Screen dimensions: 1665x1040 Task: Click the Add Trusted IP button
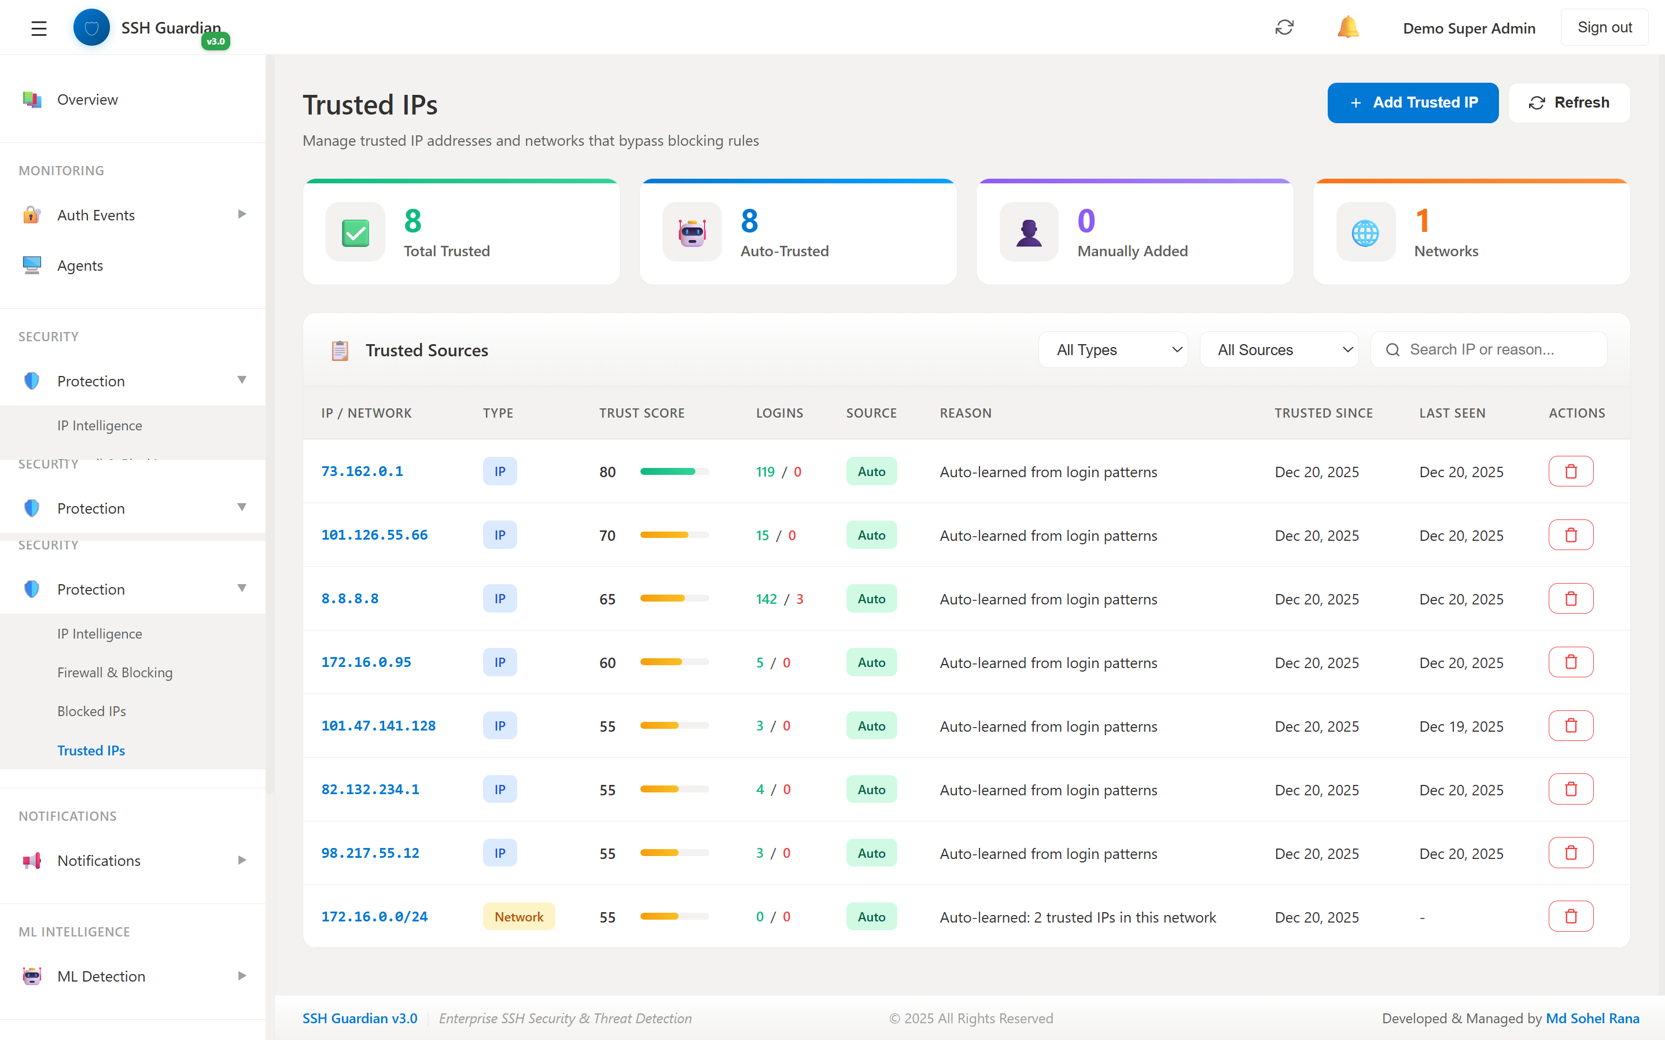coord(1412,102)
